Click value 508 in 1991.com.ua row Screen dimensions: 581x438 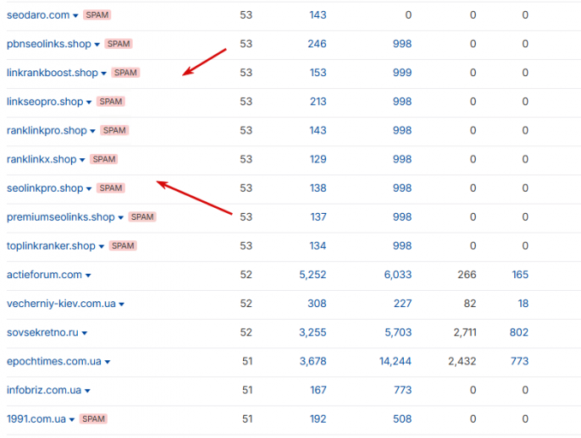[402, 419]
